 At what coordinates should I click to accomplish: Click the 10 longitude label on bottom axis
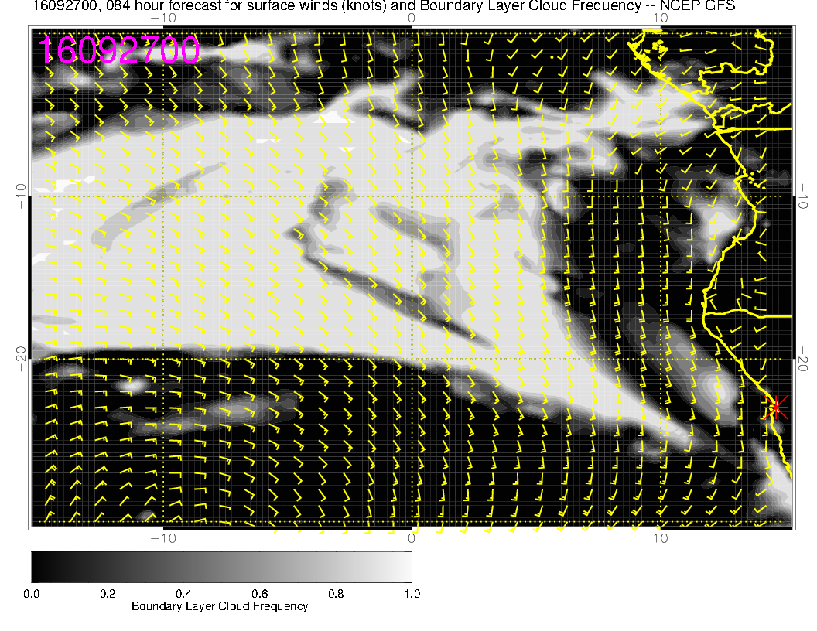tap(659, 537)
